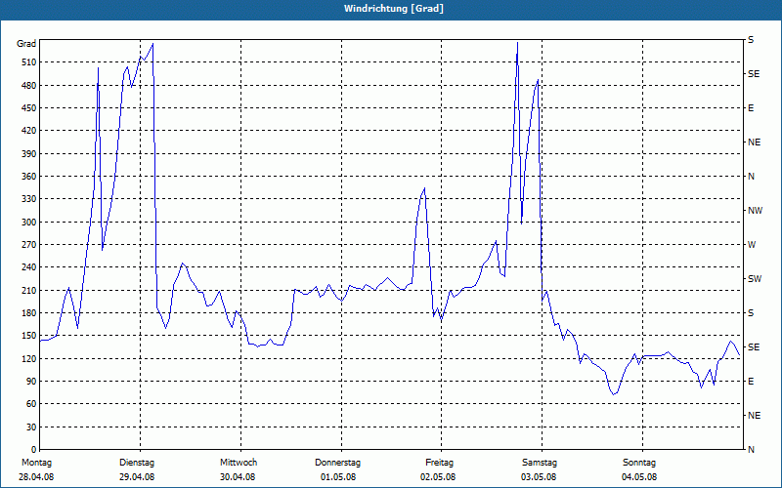
Task: Click the NW compass label on the right axis
Action: coord(755,211)
